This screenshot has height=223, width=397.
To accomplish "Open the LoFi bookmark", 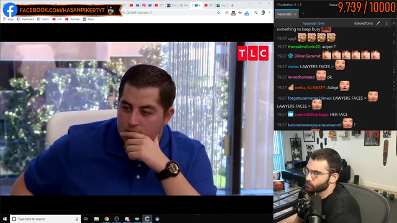I will click(x=57, y=19).
